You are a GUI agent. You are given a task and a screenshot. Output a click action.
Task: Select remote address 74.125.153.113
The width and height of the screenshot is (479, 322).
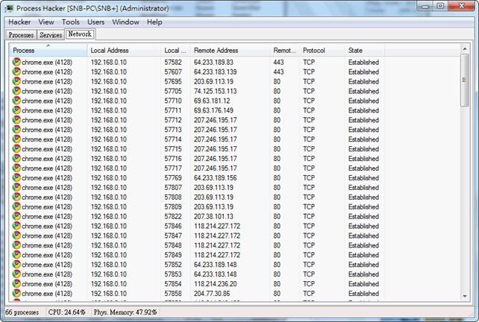[x=215, y=91]
